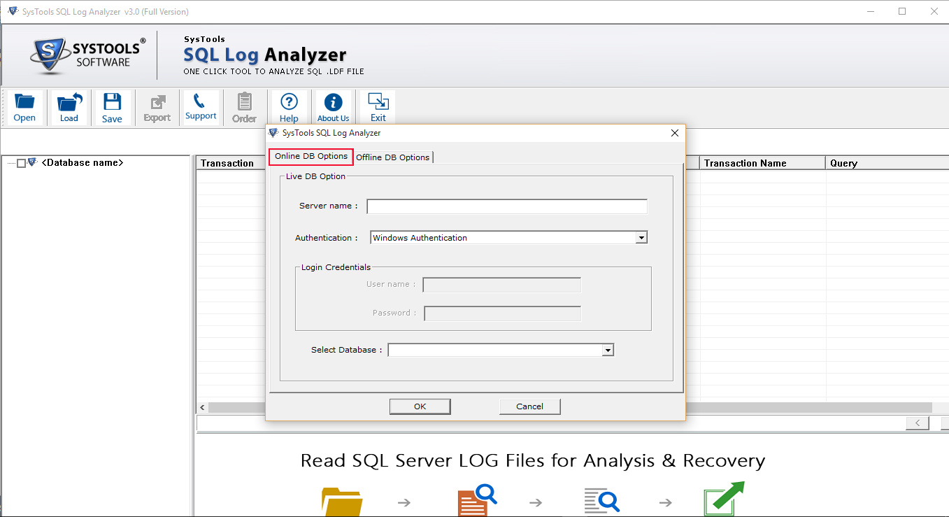Viewport: 949px width, 517px height.
Task: Open the About Us info icon
Action: [x=334, y=108]
